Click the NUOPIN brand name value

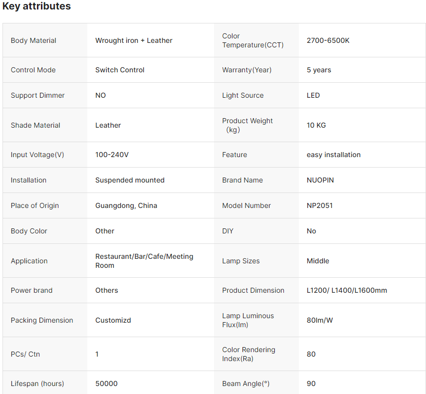320,180
